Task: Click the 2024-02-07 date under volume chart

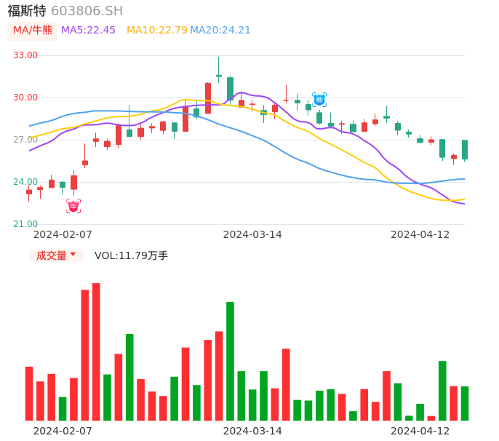Action: tap(63, 431)
